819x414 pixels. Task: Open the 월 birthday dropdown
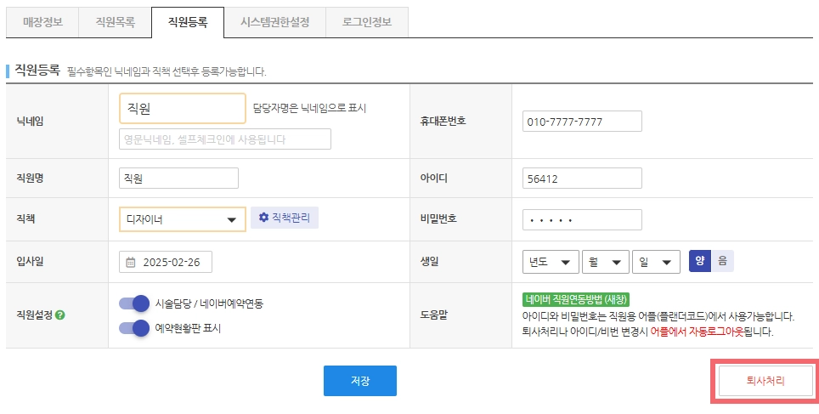606,262
